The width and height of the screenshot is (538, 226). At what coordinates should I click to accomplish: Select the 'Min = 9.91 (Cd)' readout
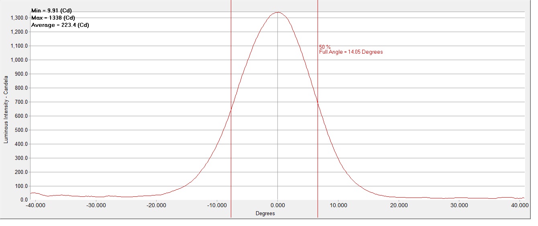51,11
